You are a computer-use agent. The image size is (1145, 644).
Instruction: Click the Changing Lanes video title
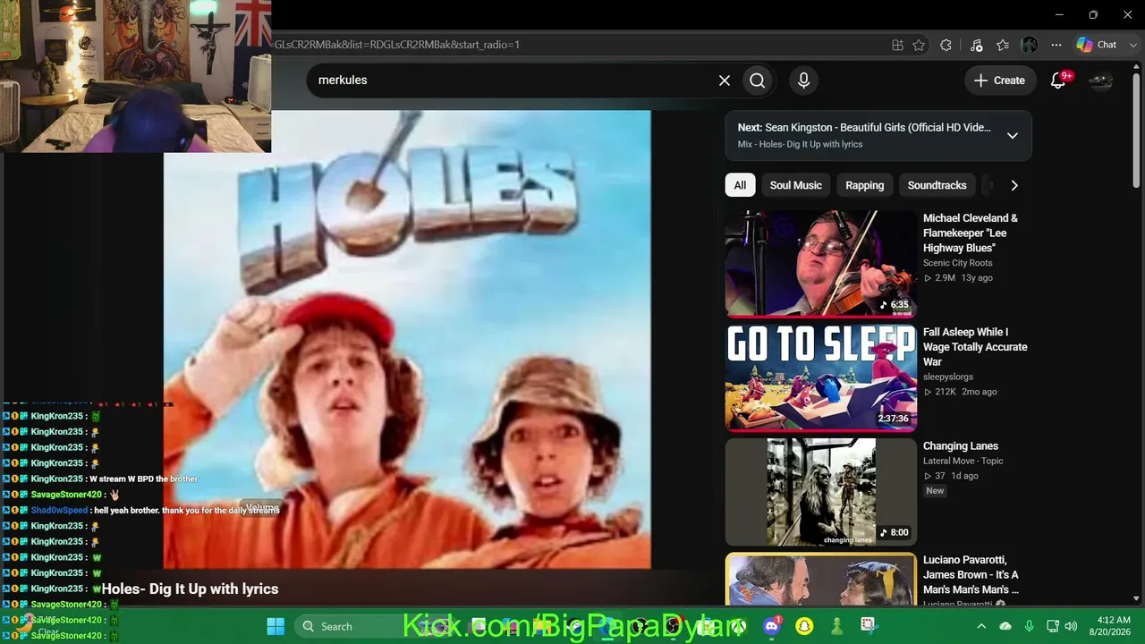click(961, 445)
